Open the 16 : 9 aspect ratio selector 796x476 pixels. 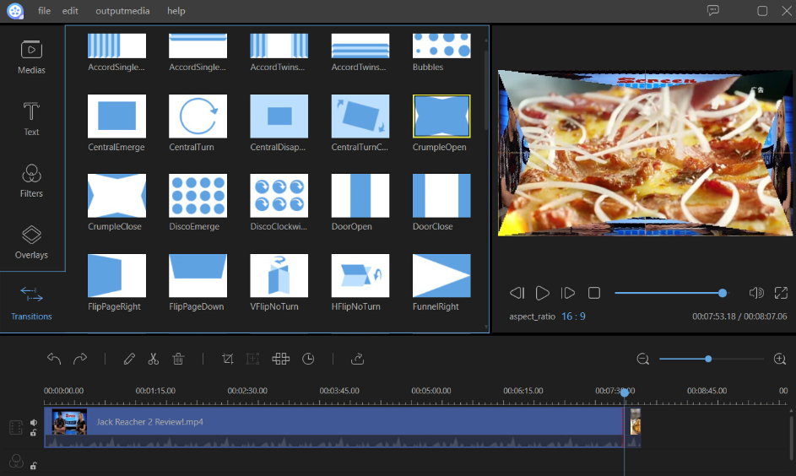(573, 316)
